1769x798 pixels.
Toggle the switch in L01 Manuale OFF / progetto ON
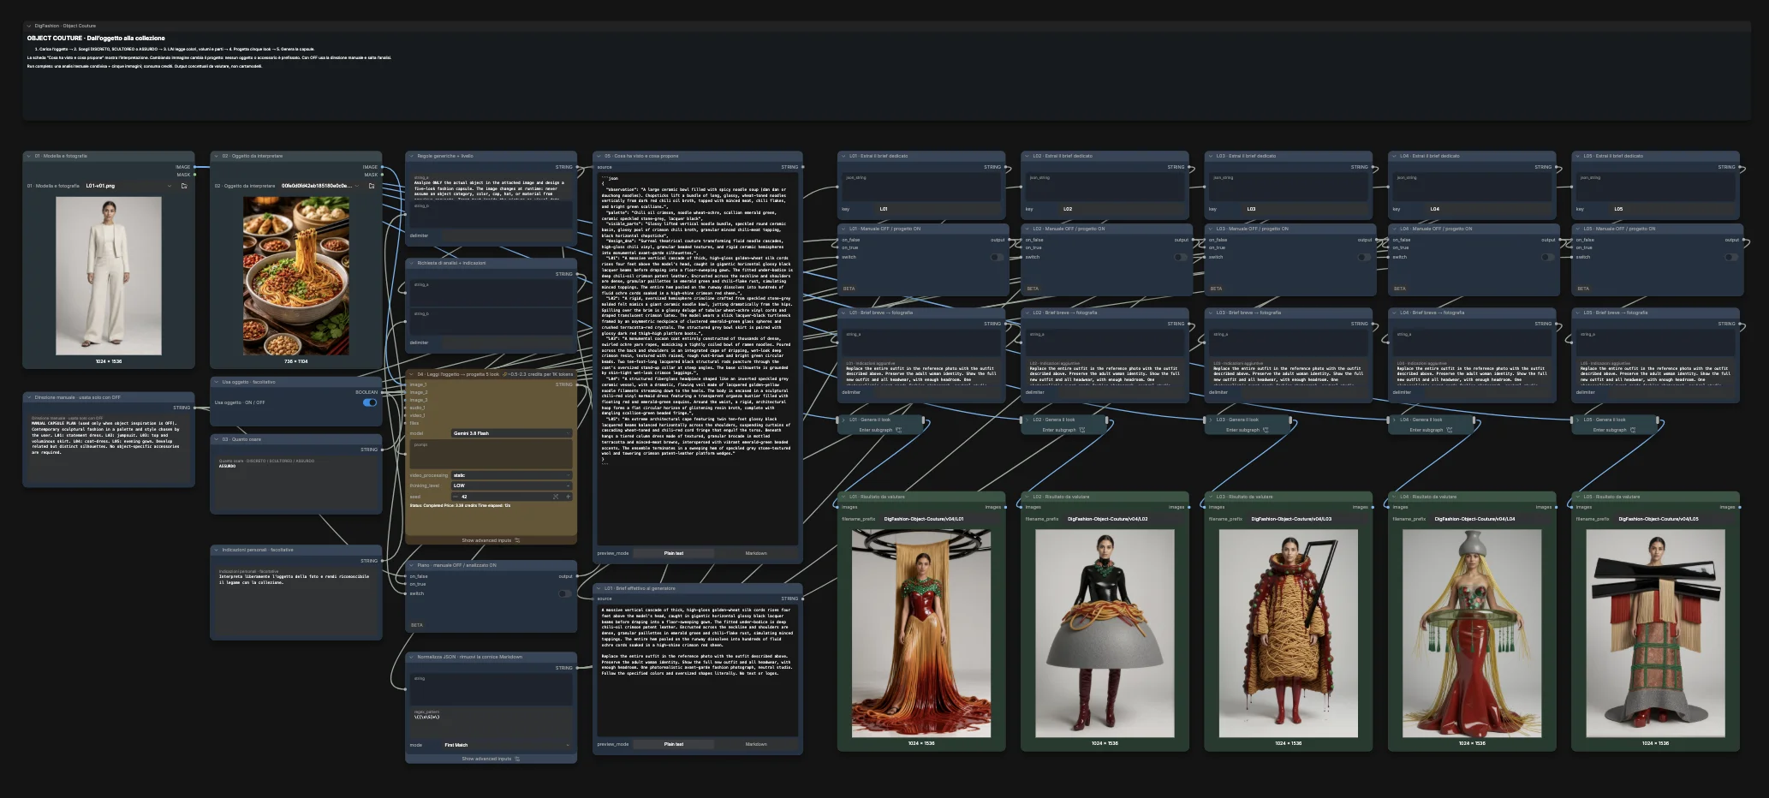click(x=997, y=257)
